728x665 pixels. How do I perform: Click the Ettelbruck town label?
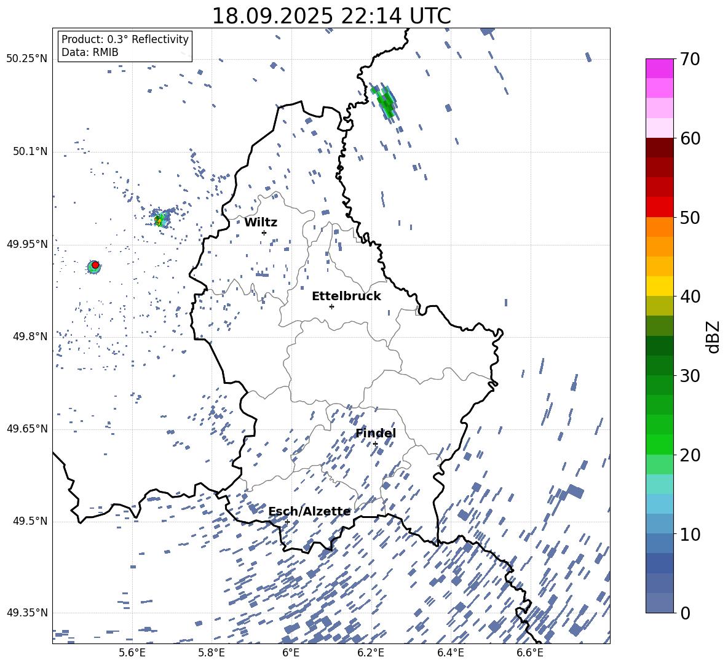pos(346,296)
